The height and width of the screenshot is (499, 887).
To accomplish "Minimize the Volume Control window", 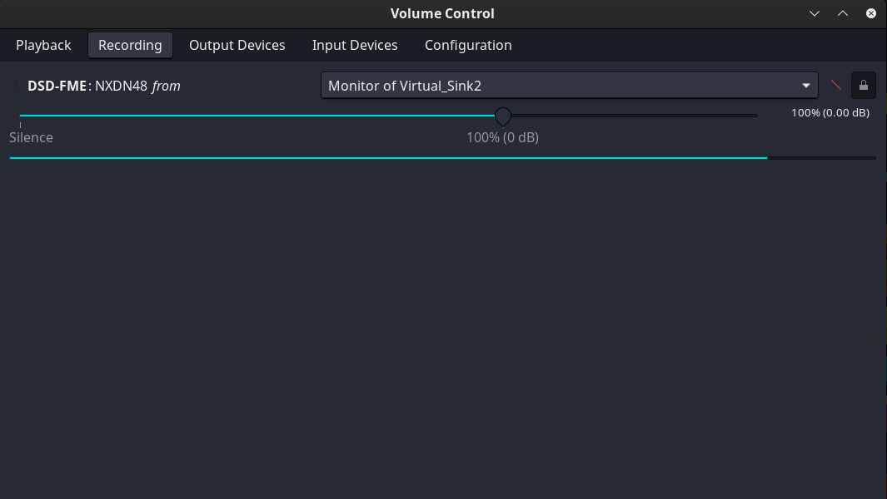I will pyautogui.click(x=815, y=13).
